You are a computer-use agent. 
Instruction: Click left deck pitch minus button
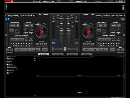point(7,50)
